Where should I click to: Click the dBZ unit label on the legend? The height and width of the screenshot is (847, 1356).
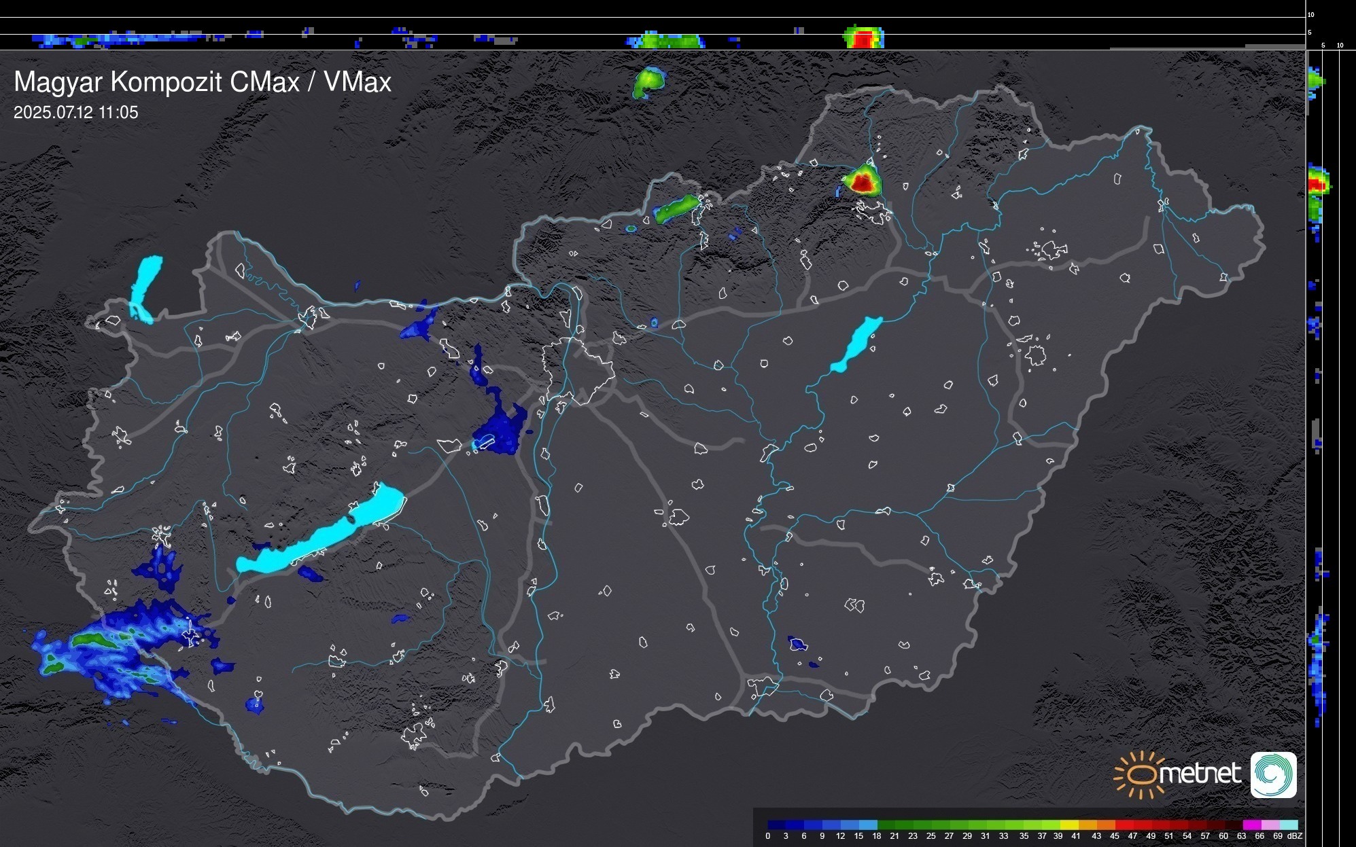[x=1295, y=836]
